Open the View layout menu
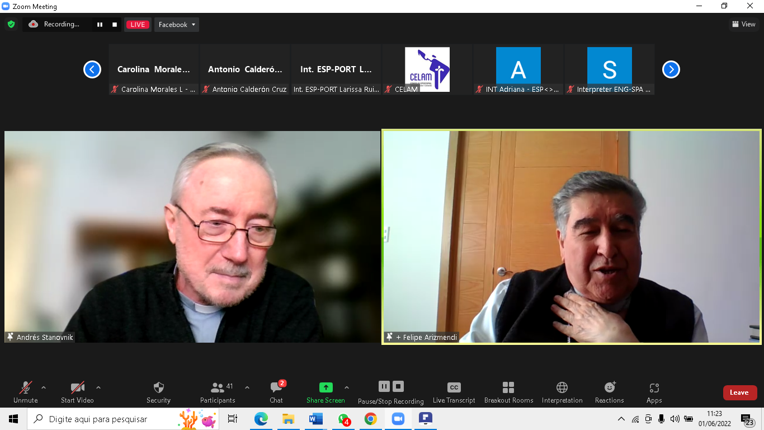 [x=743, y=24]
